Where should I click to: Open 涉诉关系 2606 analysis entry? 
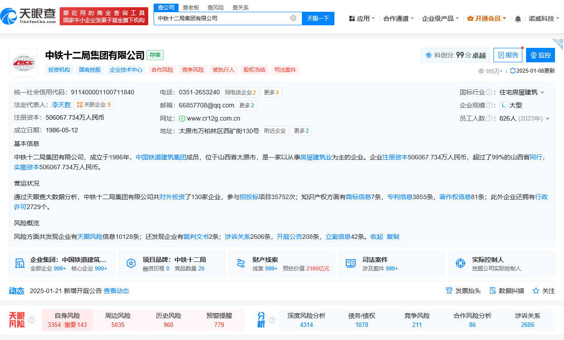527,320
